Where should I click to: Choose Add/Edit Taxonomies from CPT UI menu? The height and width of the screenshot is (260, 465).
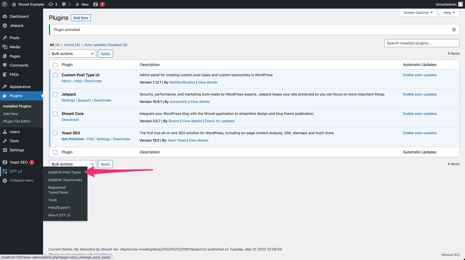(65, 180)
